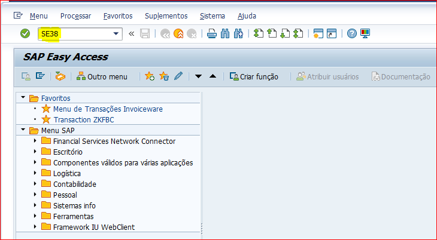Select the Contabilidade folder label

75,184
